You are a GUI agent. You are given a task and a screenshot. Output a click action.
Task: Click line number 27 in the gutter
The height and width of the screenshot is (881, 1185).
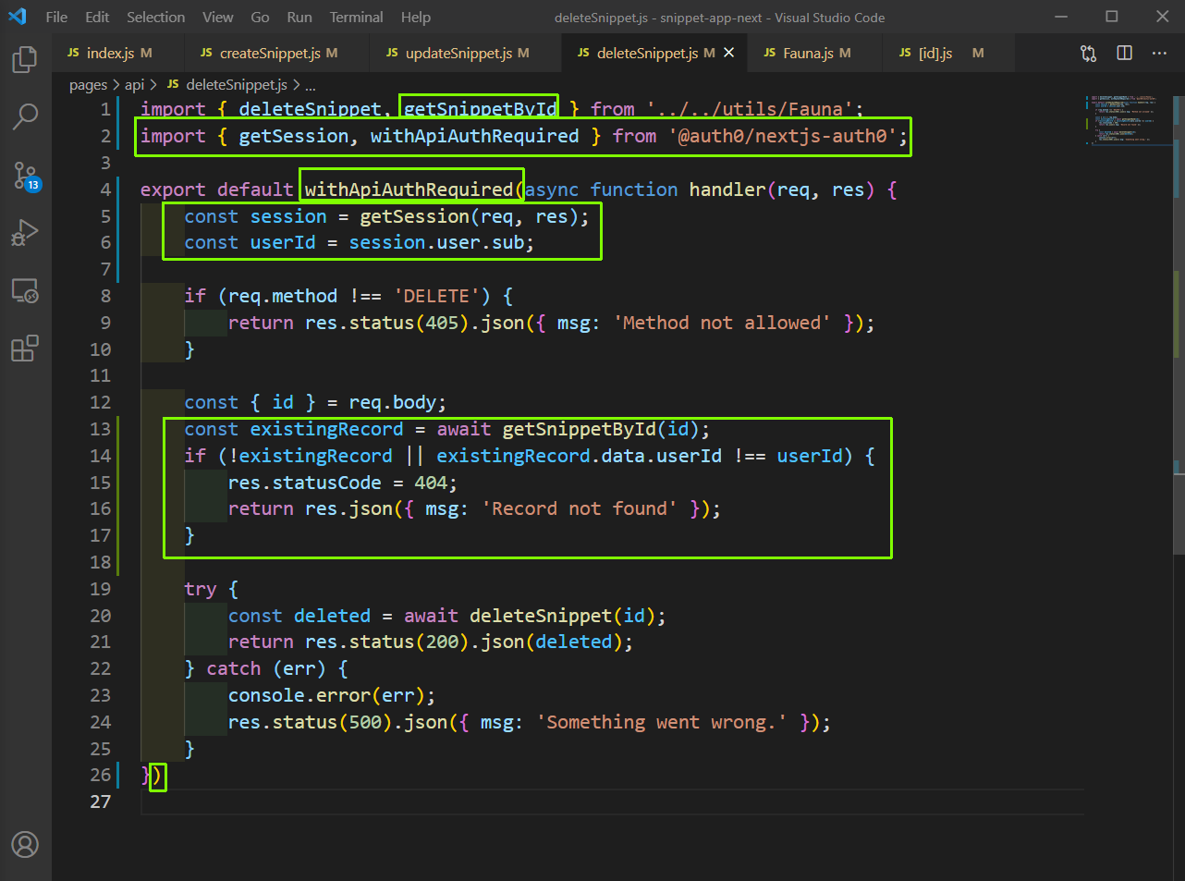(100, 801)
